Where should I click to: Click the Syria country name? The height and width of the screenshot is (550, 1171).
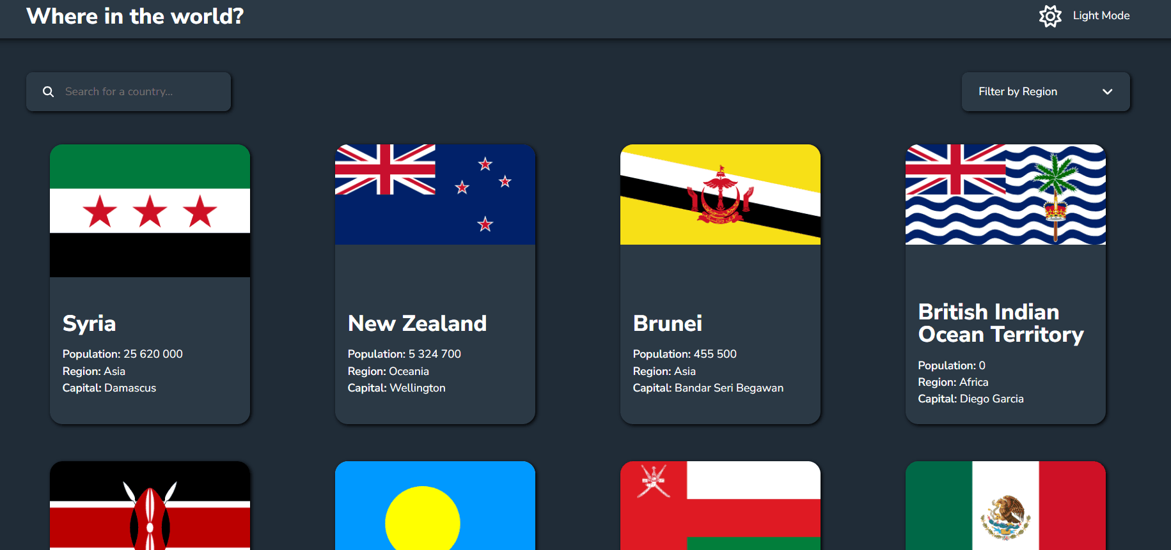click(89, 324)
